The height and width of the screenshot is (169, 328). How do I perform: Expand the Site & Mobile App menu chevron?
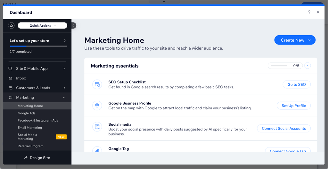click(x=64, y=69)
